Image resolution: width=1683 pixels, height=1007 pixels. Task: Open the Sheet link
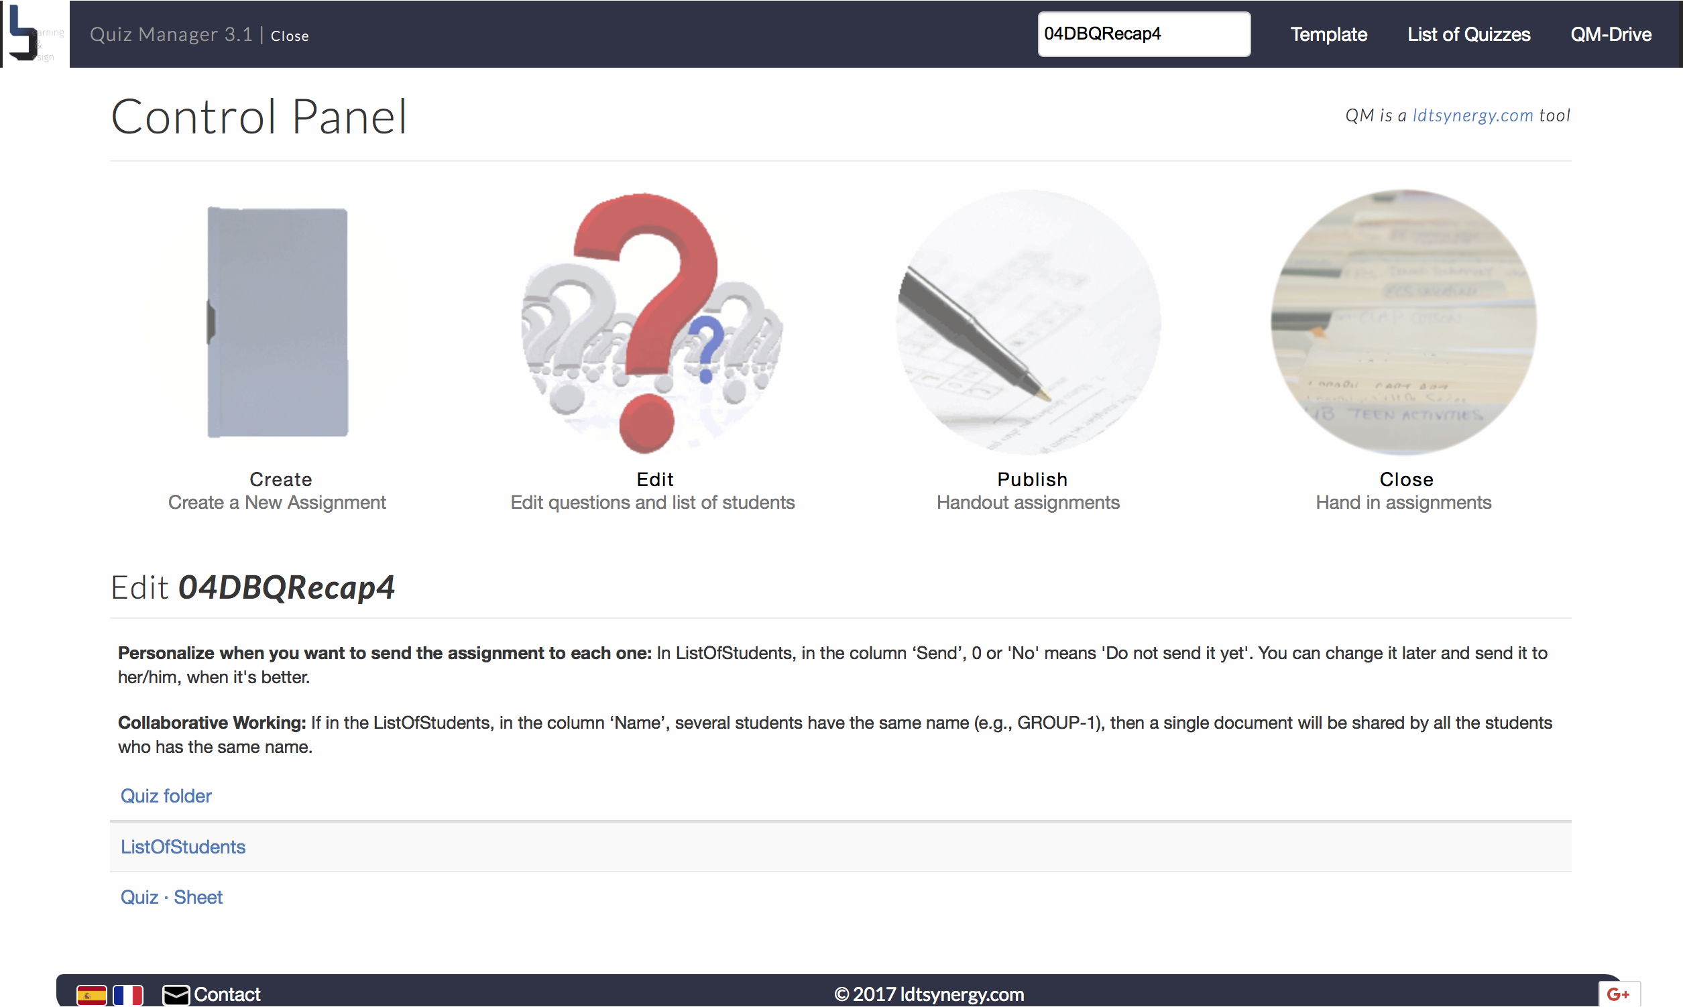198,896
